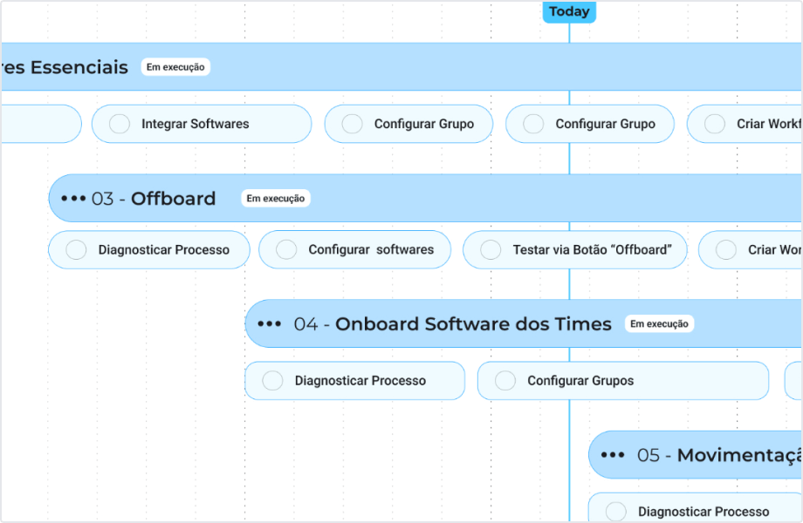Tick the Diagnosticar Processo circle under Offboard

point(76,249)
